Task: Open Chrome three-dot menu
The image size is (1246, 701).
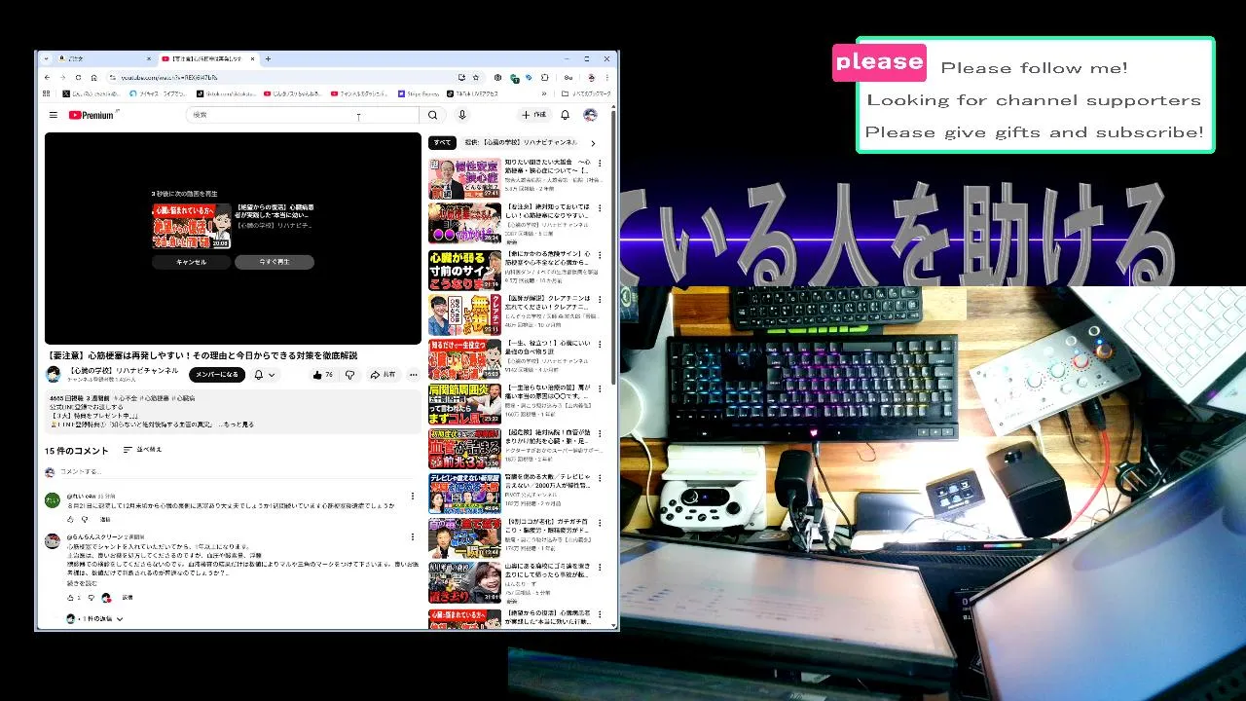Action: coord(608,77)
